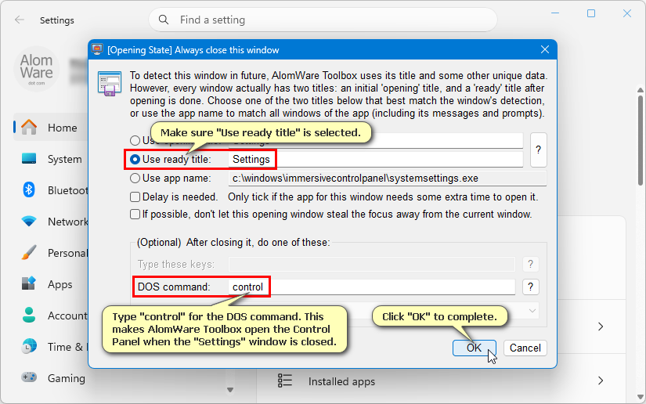Minimize the Settings window

[x=555, y=13]
